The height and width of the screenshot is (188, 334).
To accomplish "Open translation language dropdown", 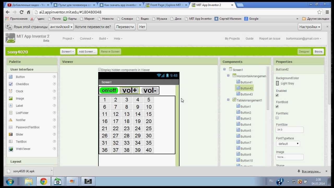I will tap(61, 27).
